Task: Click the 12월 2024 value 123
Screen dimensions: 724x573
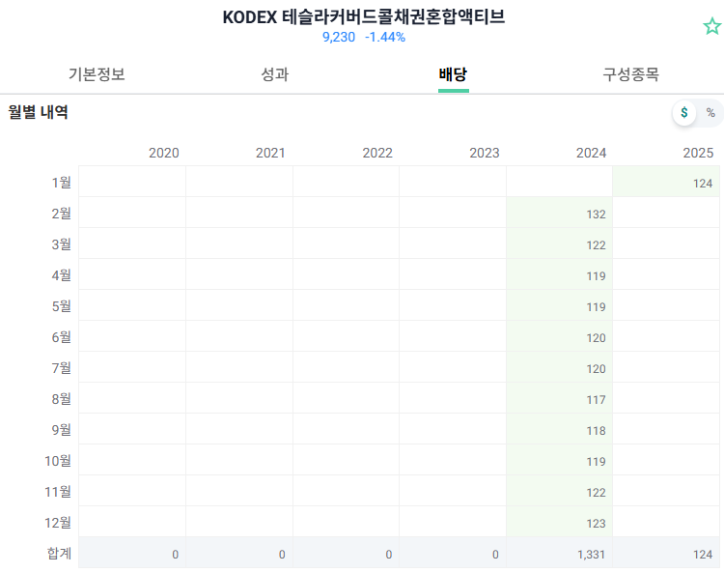Action: pos(597,524)
